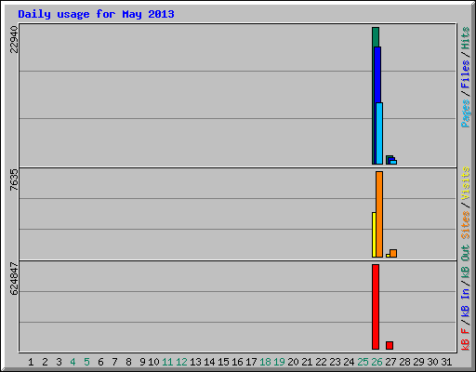Click day 14 on the x-axis
This screenshot has width=476, height=372.
[209, 362]
